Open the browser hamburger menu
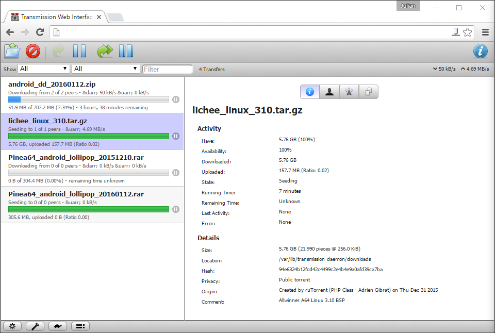Screen dimensions: 495x333 485,32
